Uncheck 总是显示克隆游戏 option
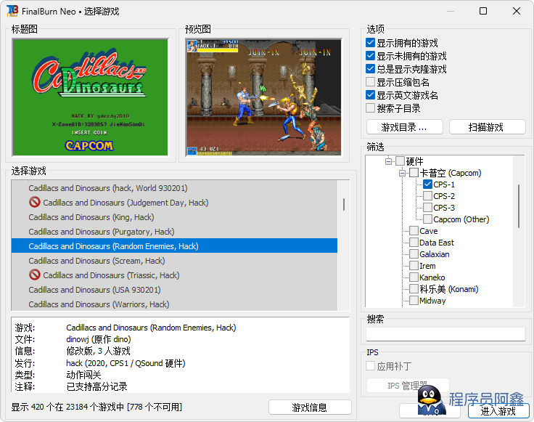This screenshot has height=422, width=534. (370, 69)
